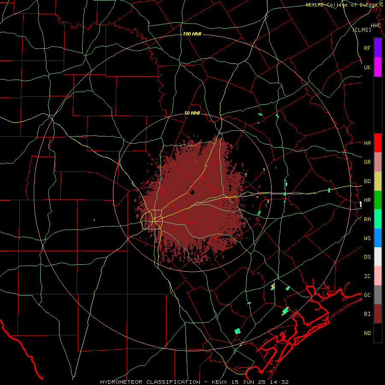
Task: Click the 'BD' legend label
Action: [367, 181]
